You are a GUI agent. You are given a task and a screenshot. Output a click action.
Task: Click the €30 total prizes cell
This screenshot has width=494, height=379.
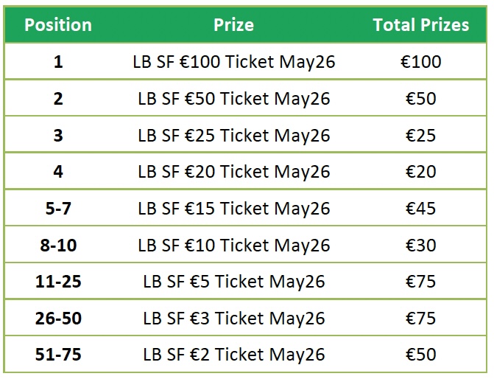pos(420,245)
